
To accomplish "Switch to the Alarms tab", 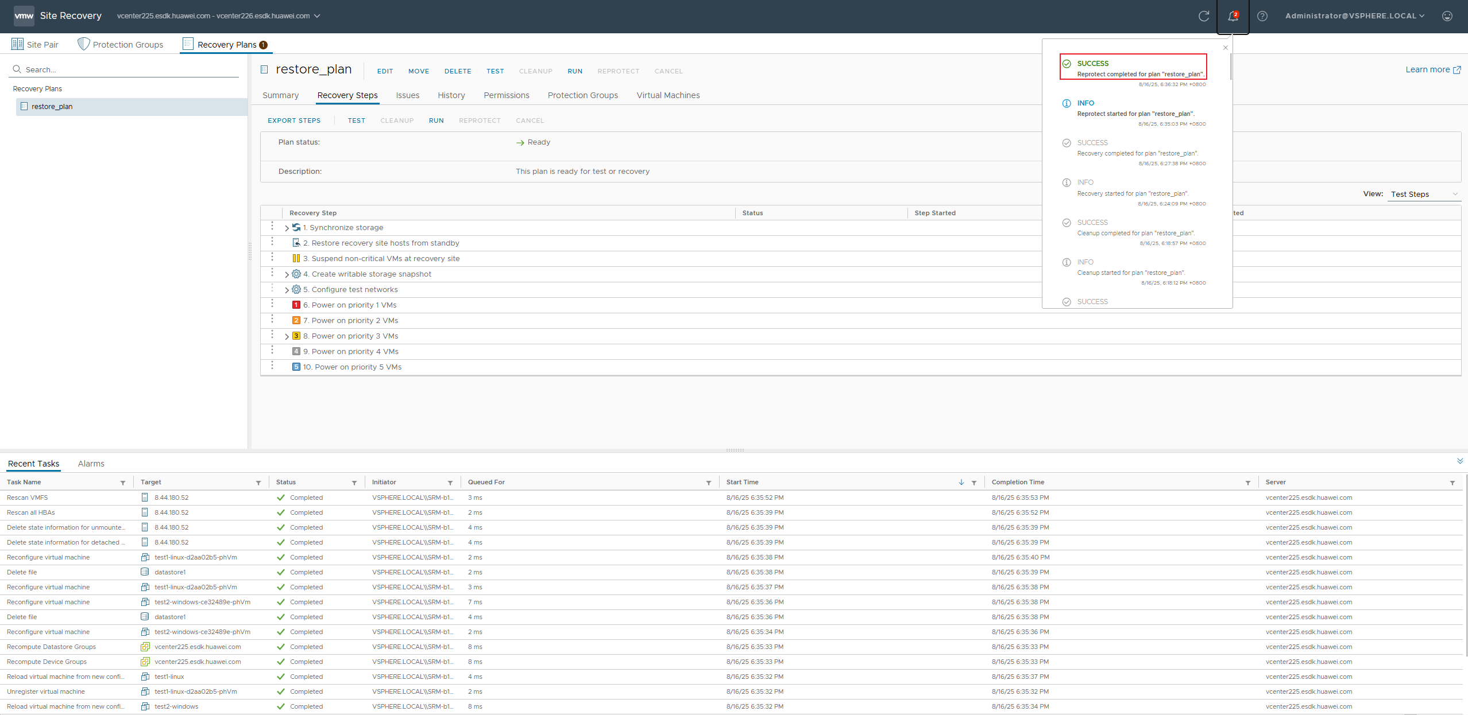I will (91, 464).
